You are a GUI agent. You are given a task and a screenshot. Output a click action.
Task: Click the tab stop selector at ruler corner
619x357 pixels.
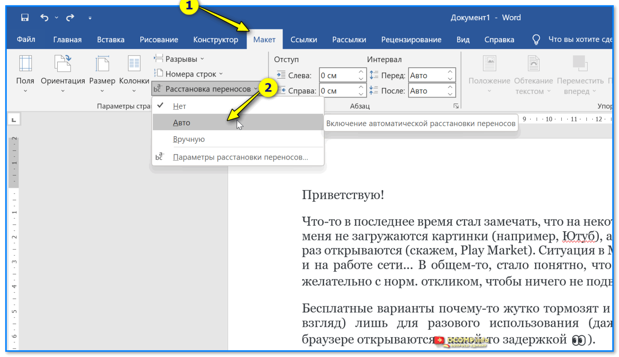pyautogui.click(x=14, y=120)
